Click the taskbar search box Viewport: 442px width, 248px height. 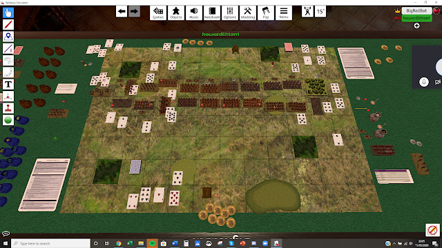coord(50,243)
